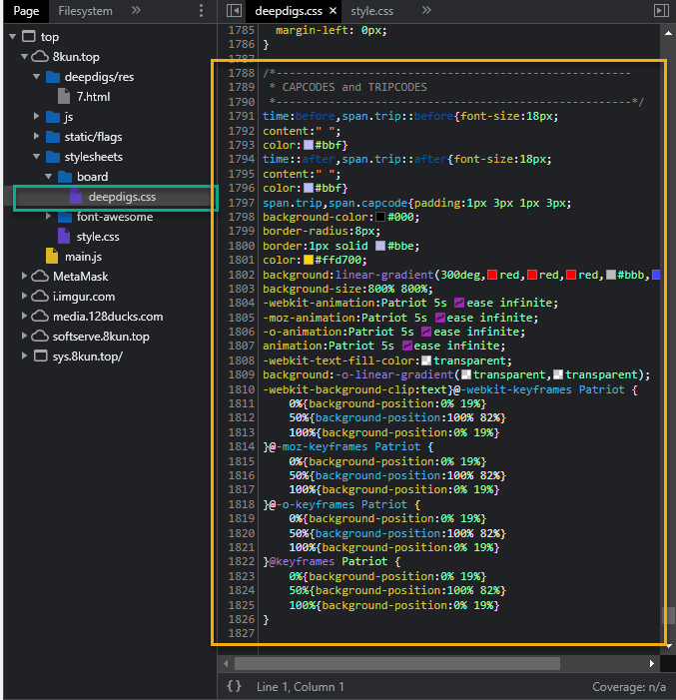The height and width of the screenshot is (700, 676).
Task: Click the horizontal scrollbar left arrow
Action: [226, 663]
